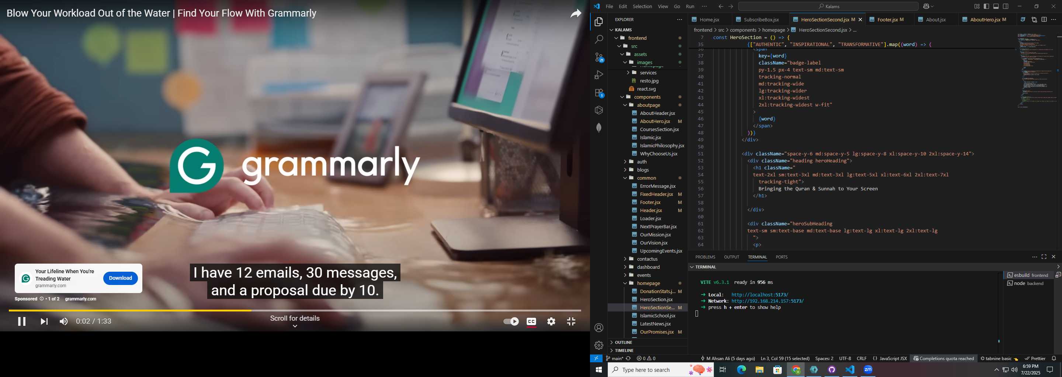Open YouTube player settings gear
The image size is (1062, 377).
(x=551, y=322)
